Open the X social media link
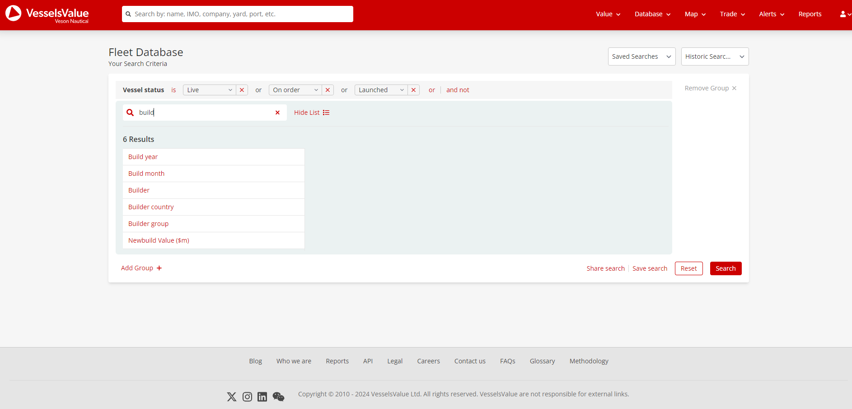 pyautogui.click(x=232, y=397)
